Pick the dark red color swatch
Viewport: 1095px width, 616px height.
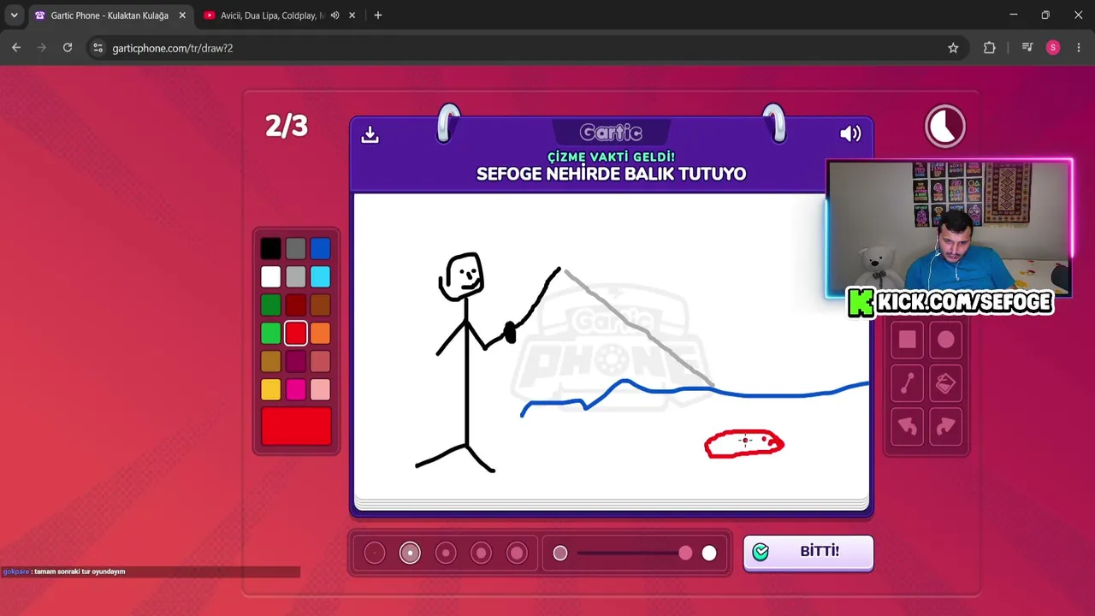[x=295, y=305]
